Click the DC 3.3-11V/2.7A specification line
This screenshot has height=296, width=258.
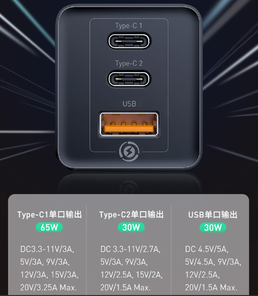[130, 249]
